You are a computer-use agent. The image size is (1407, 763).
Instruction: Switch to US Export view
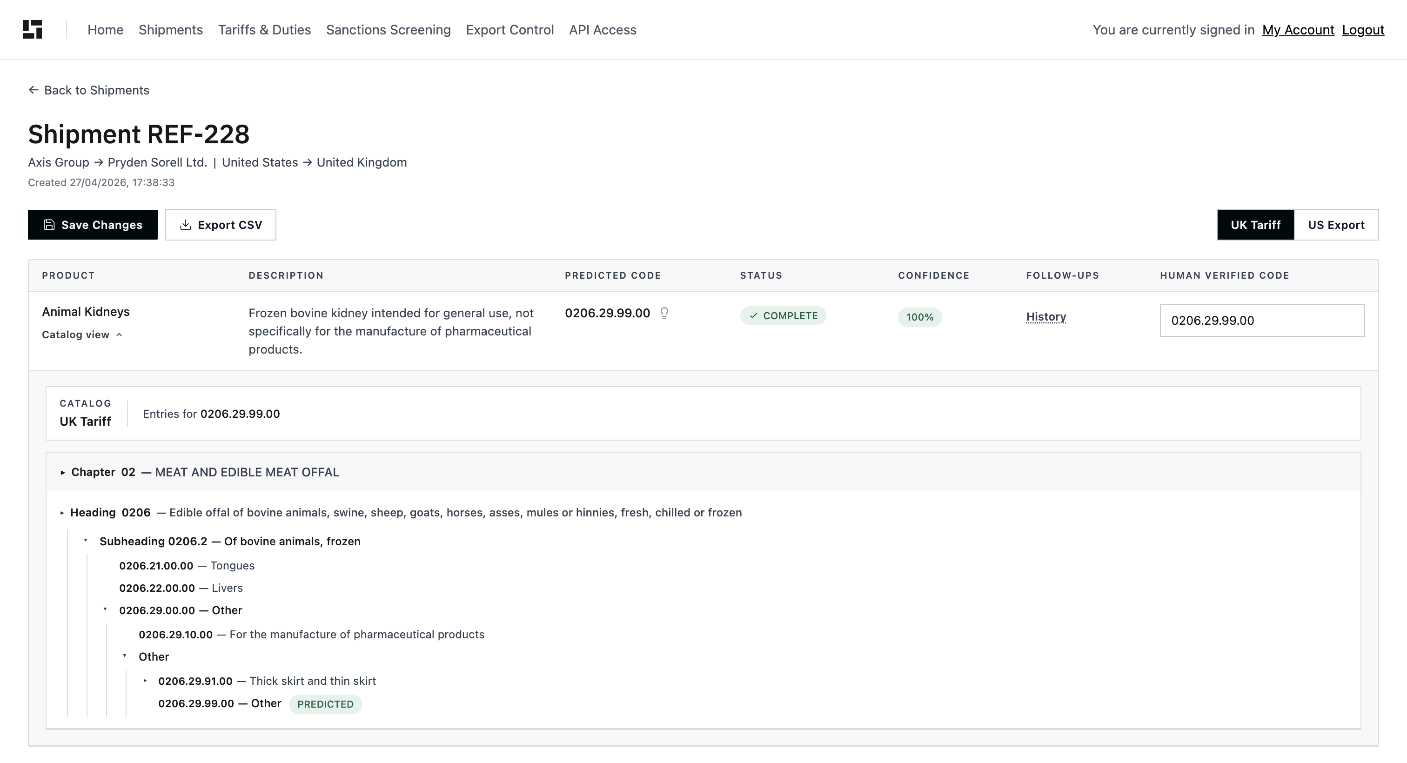(1336, 225)
